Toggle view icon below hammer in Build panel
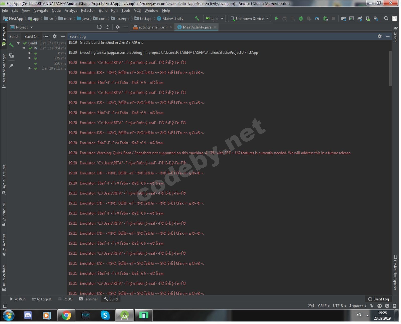The image size is (401, 324). [x=11, y=55]
